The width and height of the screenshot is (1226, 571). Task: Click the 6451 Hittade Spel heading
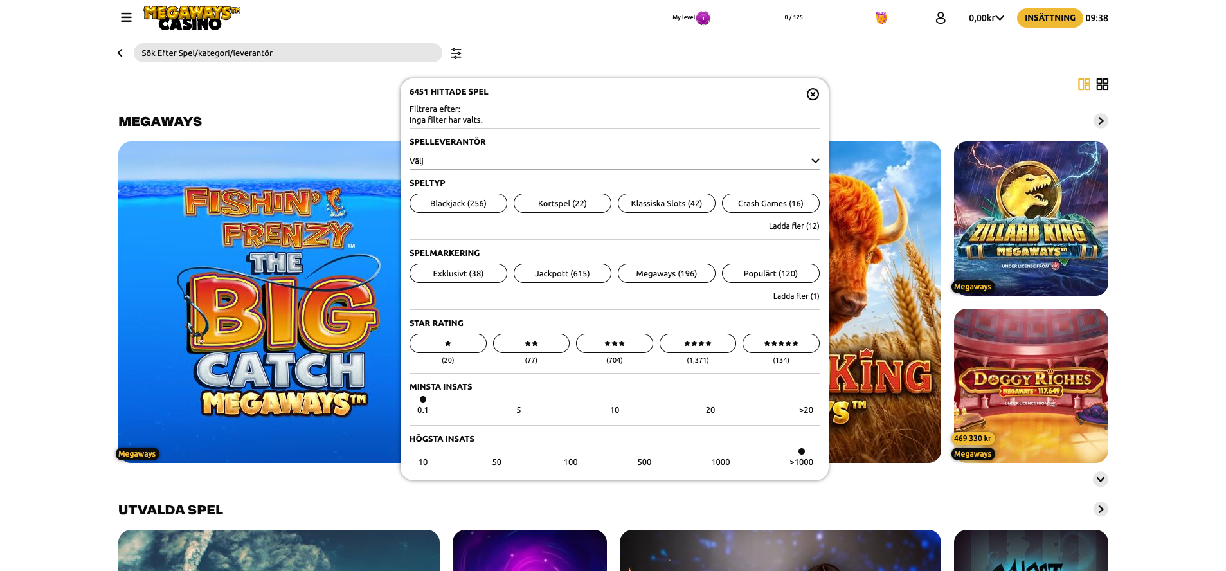pyautogui.click(x=449, y=92)
